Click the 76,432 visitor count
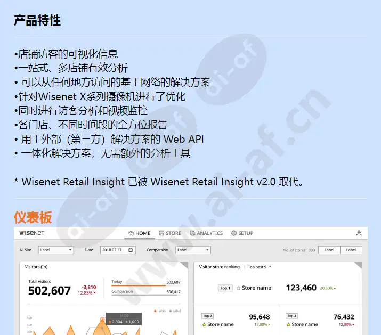 (344, 317)
